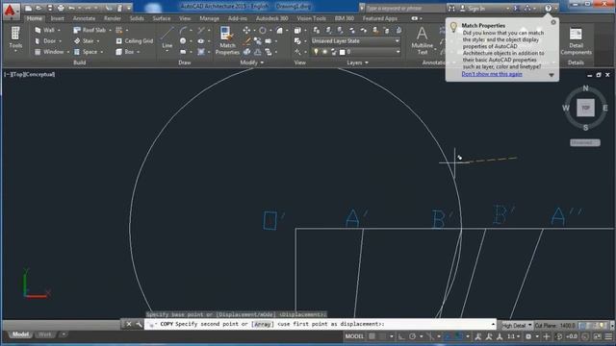Open the layer 0 dropdown list
Viewport: 616px width, 346px height.
(x=398, y=52)
